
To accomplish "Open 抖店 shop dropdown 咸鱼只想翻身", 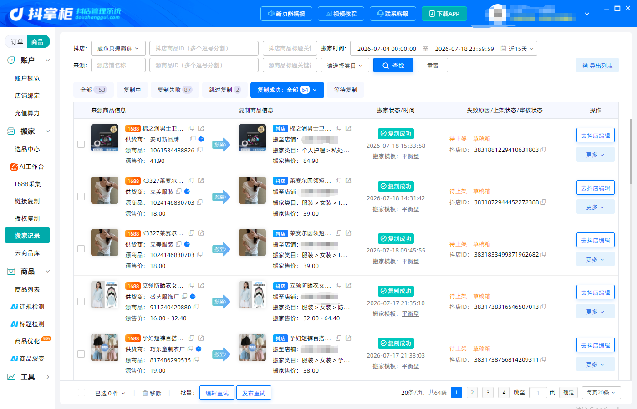I will click(x=118, y=49).
